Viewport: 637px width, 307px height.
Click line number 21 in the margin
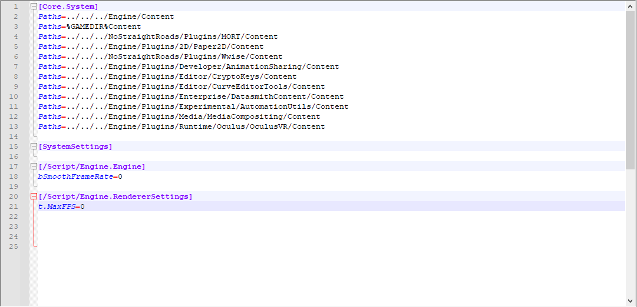coord(14,206)
